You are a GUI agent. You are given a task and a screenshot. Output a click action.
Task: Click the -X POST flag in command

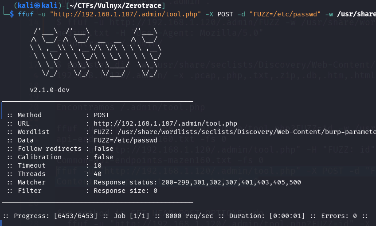219,14
